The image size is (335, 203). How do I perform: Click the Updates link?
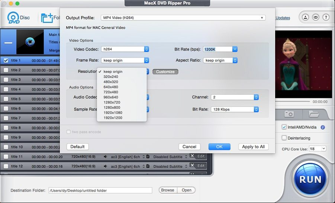pyautogui.click(x=283, y=18)
